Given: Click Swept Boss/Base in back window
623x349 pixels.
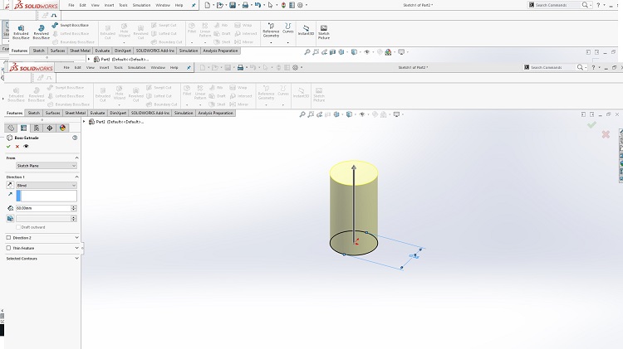Looking at the screenshot, I should 71,25.
